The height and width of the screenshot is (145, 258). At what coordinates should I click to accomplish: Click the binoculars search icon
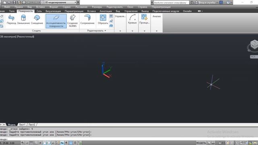coord(192,2)
